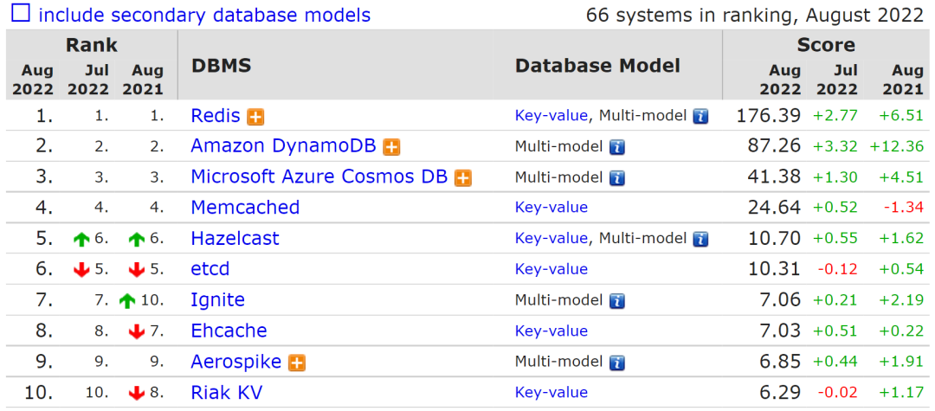Click the info icon in Hazelcast row
Viewport: 935px width, 411px height.
point(700,240)
